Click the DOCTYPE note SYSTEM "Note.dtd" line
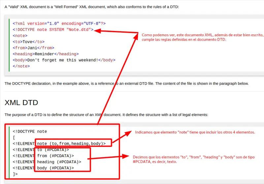 [53, 30]
